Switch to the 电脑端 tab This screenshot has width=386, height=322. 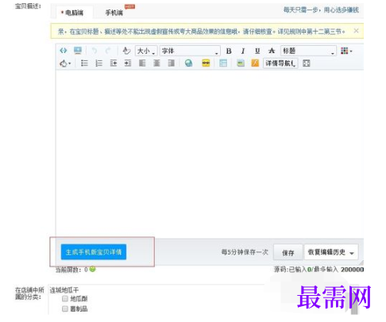click(74, 13)
